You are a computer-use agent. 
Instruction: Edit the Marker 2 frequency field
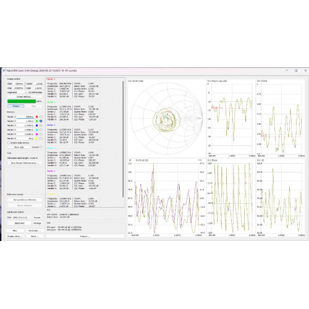[25, 121]
